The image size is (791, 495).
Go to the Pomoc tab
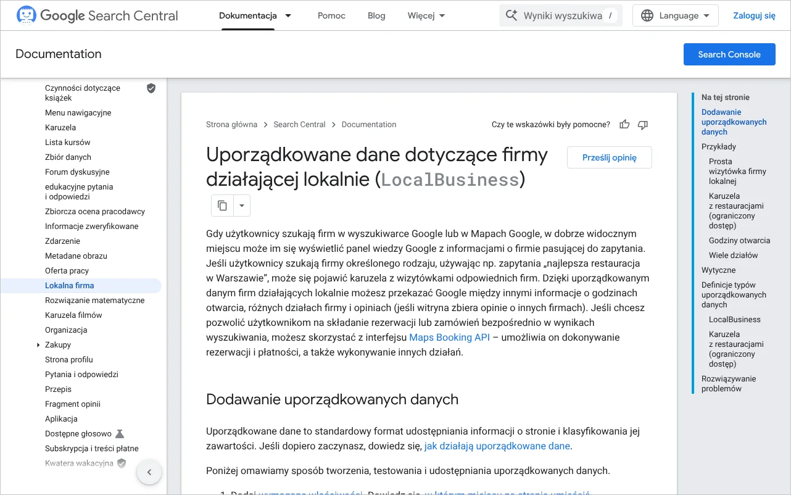click(x=332, y=15)
